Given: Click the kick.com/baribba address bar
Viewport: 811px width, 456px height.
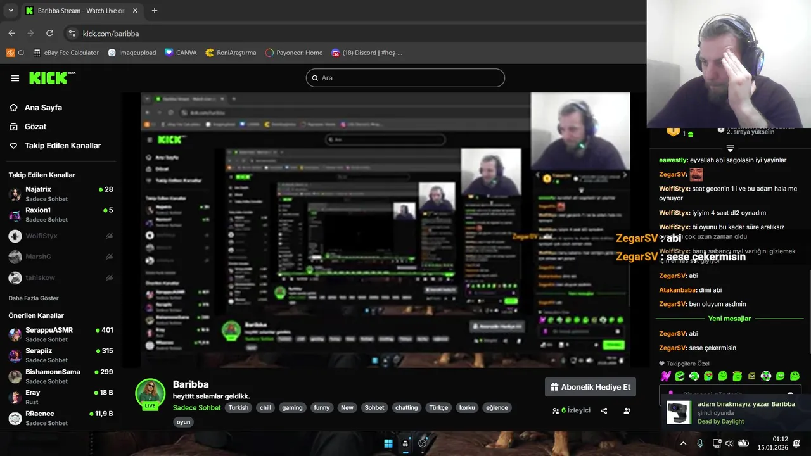Looking at the screenshot, I should tap(355, 33).
